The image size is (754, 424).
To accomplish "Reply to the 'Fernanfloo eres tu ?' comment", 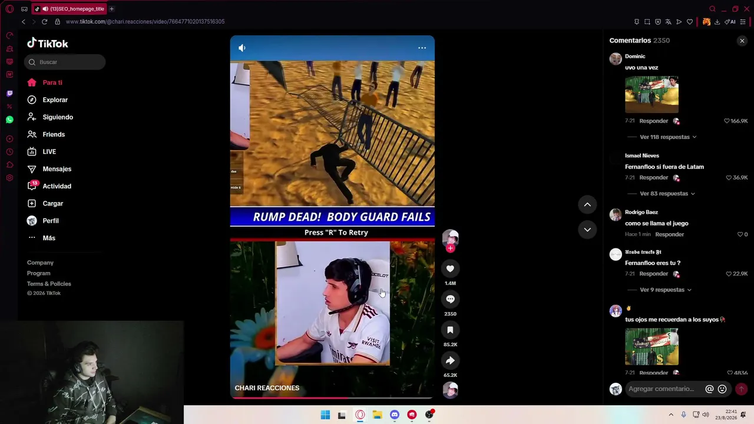I will click(654, 274).
